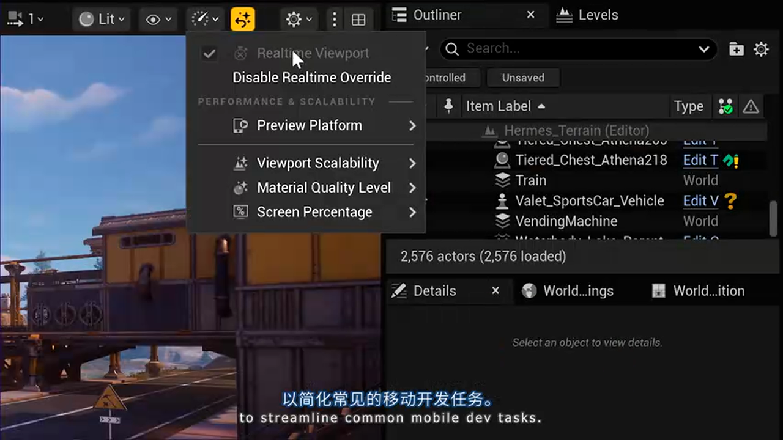The width and height of the screenshot is (783, 440).
Task: Open the Preview Platform submenu
Action: pos(310,125)
